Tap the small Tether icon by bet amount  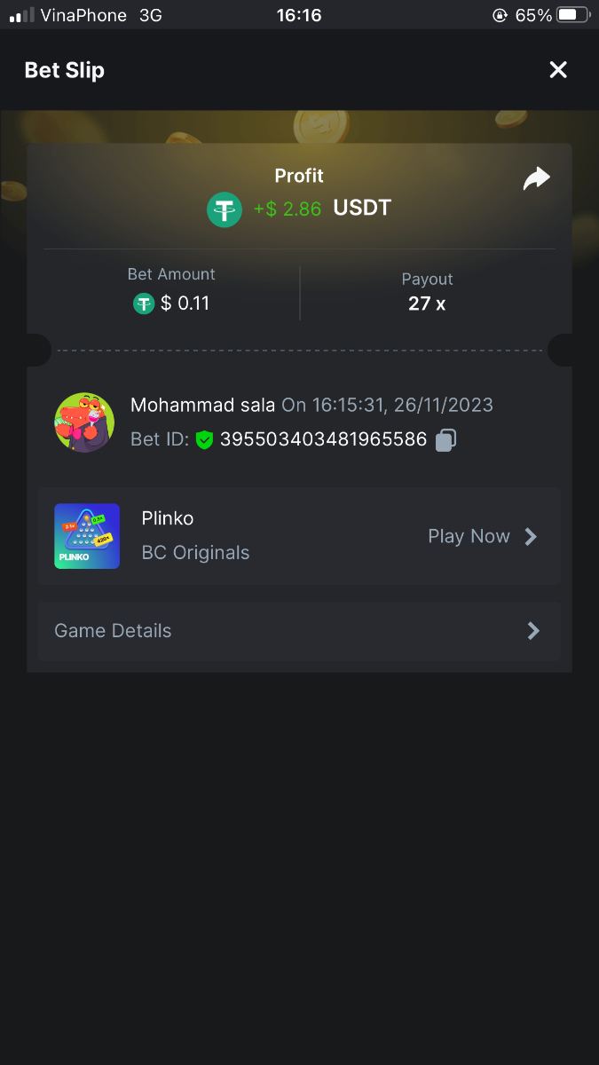pos(144,304)
